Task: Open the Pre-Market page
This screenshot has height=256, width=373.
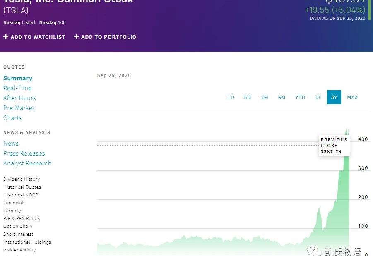Action: click(19, 108)
